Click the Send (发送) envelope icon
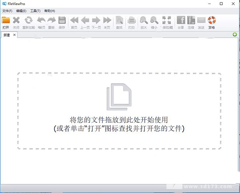Image resolution: width=240 pixels, height=193 pixels. coord(201,20)
